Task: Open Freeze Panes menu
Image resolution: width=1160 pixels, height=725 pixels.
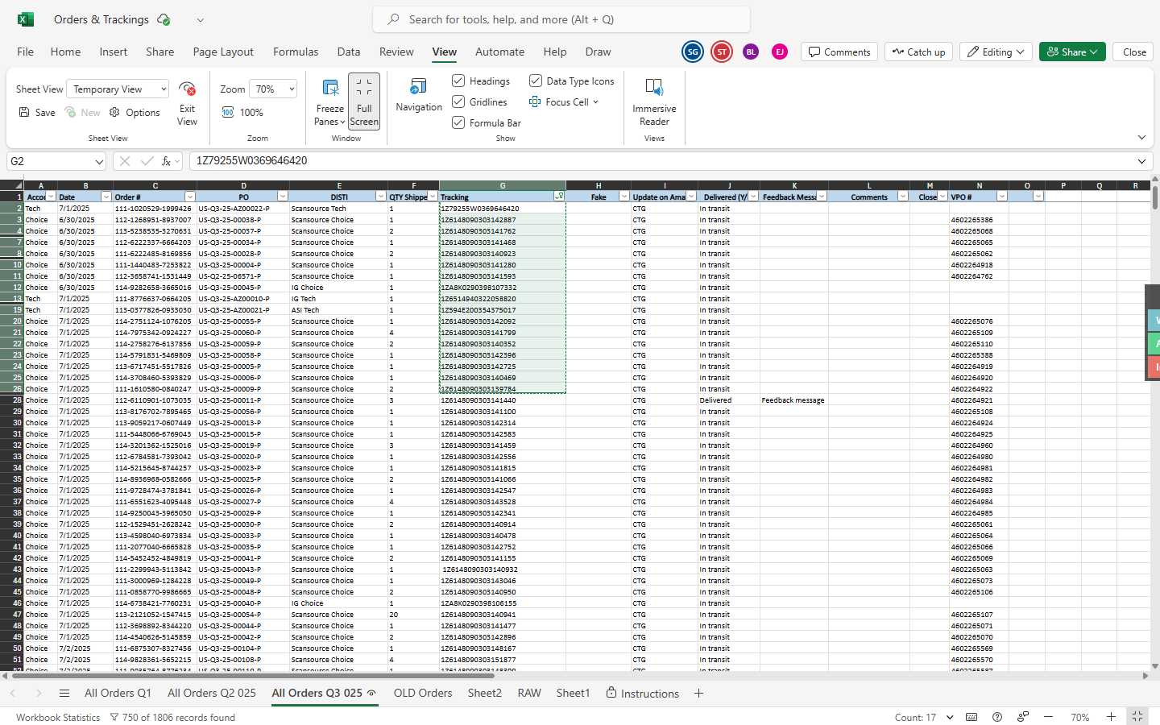Action: click(x=329, y=102)
